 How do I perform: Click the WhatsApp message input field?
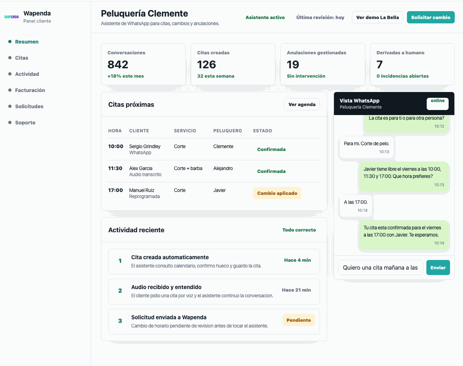coord(381,267)
